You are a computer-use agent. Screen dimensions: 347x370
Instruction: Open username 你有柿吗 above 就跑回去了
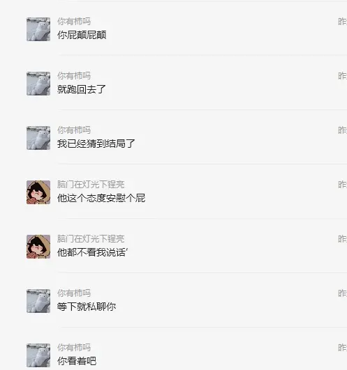click(74, 76)
